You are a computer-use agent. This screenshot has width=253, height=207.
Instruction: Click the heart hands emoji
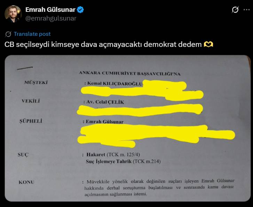coord(208,44)
